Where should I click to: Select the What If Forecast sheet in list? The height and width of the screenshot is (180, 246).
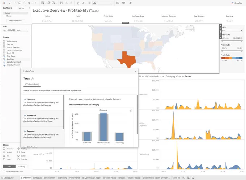[x=13, y=47]
